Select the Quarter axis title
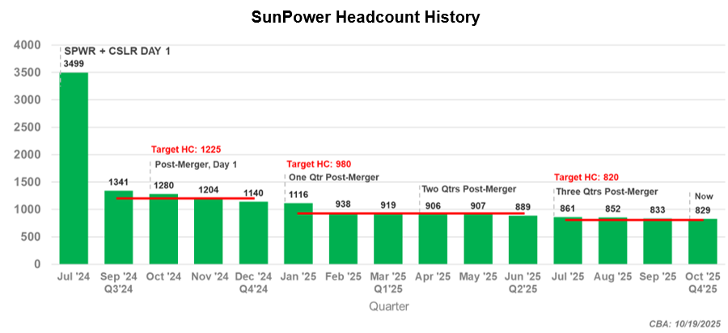The width and height of the screenshot is (728, 333). tap(388, 306)
